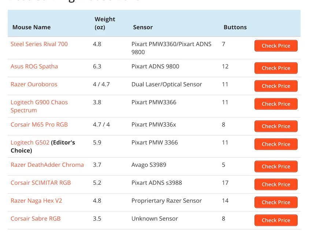Check Price for Asus ROG Spatha

click(x=276, y=68)
